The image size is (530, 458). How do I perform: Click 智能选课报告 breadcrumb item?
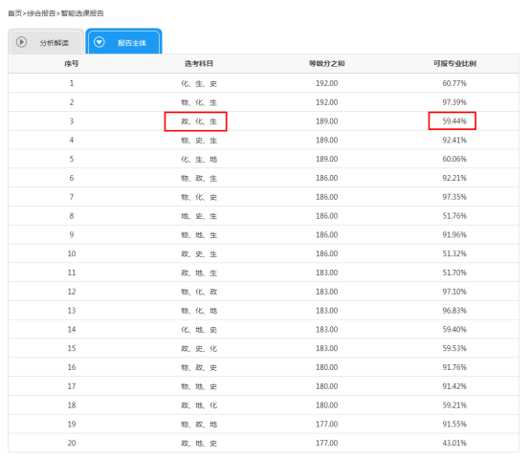pos(82,13)
